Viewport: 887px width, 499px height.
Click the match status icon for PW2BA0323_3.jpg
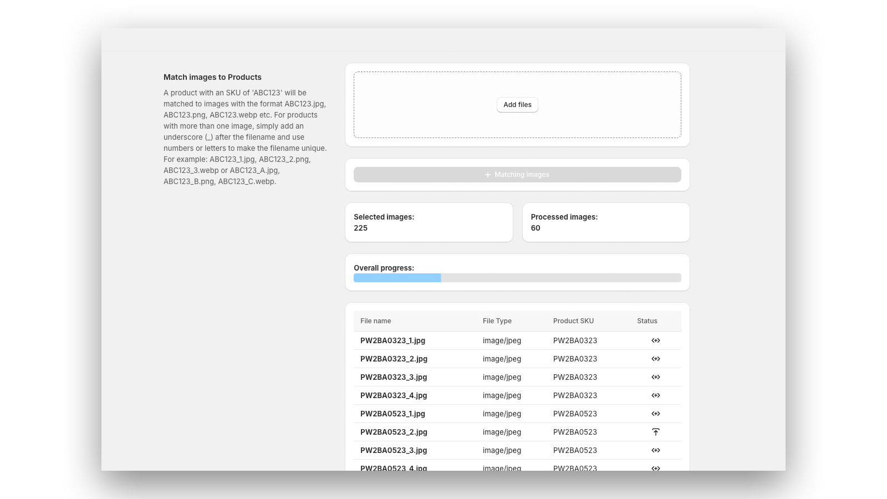pos(656,376)
